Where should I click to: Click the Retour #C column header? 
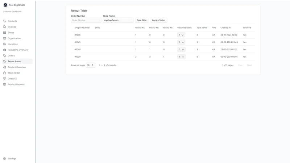click(x=168, y=28)
